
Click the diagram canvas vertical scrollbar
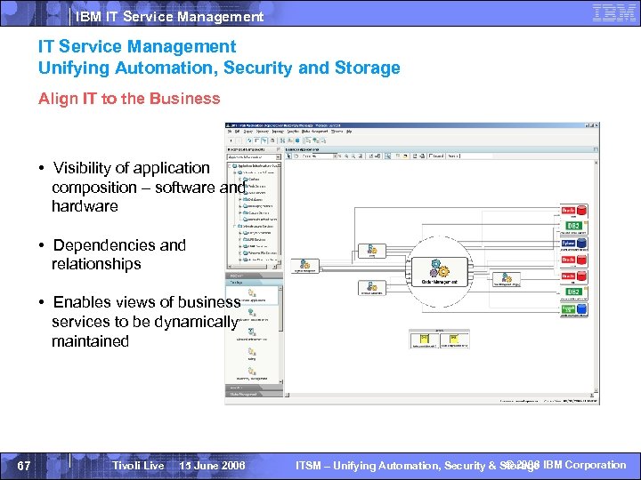(596, 276)
